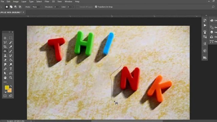Select the Move tool
The height and width of the screenshot is (122, 217).
tap(5, 38)
